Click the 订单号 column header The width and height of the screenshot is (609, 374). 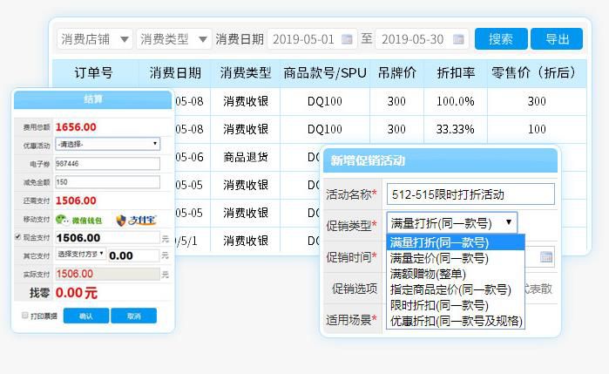pos(93,73)
